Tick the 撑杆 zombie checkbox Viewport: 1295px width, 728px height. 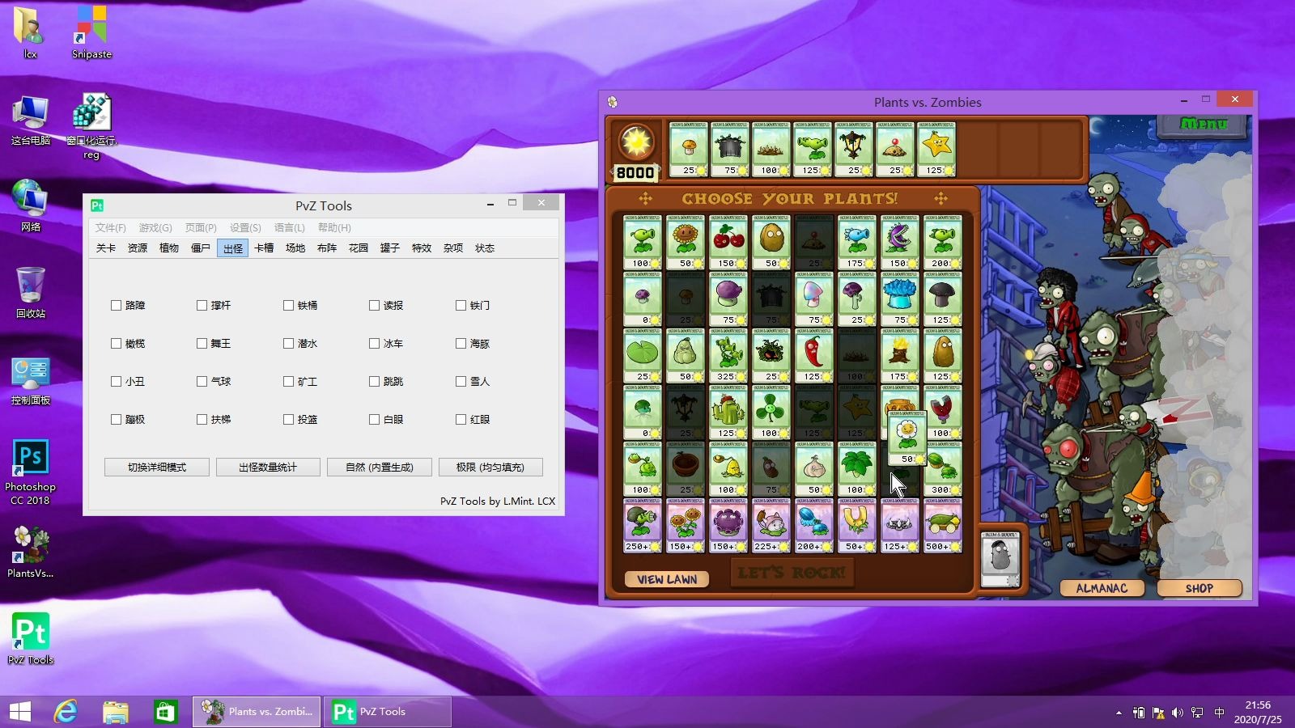coord(202,306)
